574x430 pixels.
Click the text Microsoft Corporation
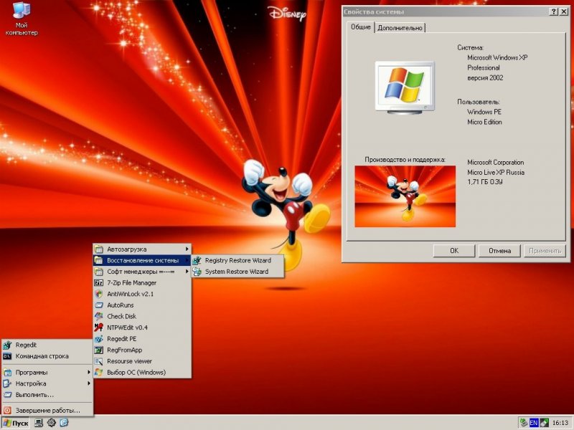pos(495,163)
